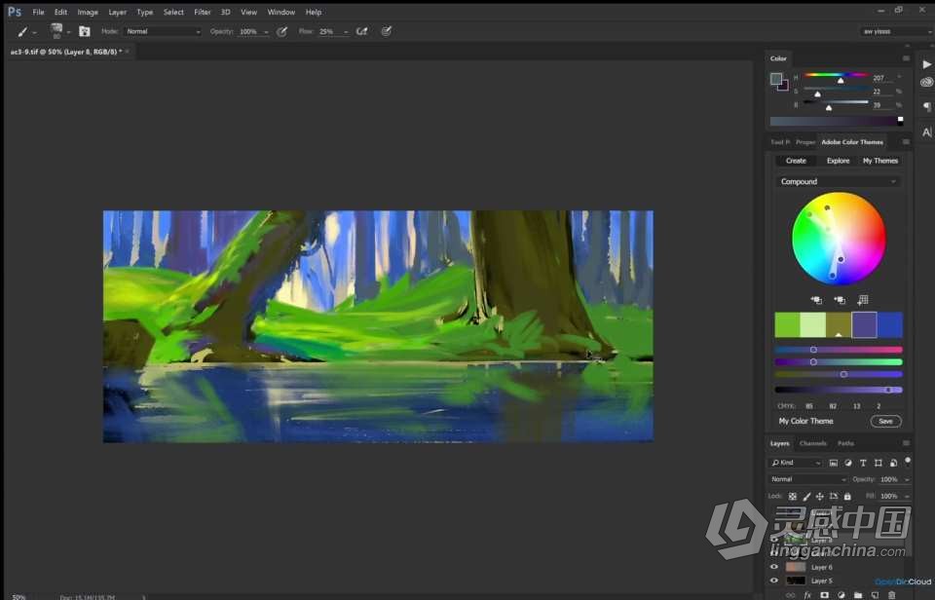Filter layers by shape layers icon
The height and width of the screenshot is (600, 935).
click(x=878, y=463)
